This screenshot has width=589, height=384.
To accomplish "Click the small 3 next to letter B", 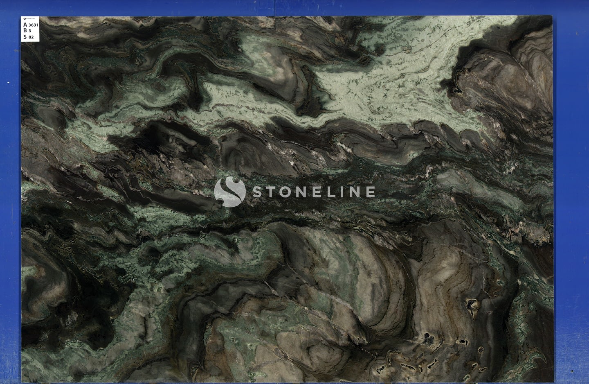I will pos(30,31).
